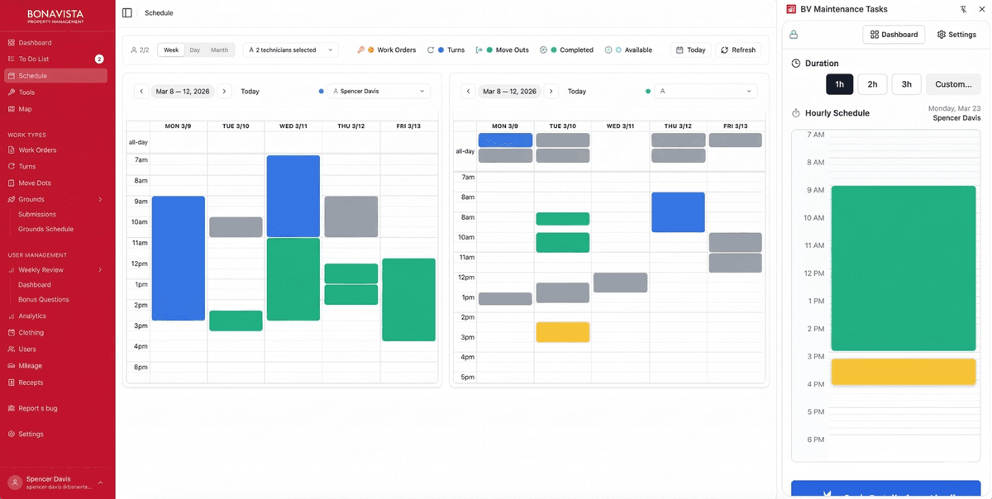
Task: Toggle the Completed filter on the toolbar
Action: point(566,50)
